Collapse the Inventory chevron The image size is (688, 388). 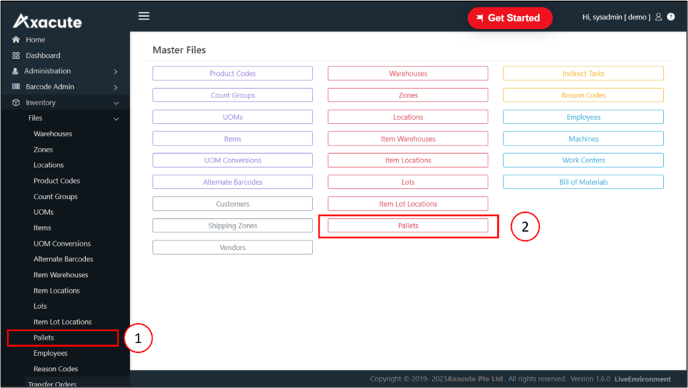(x=116, y=103)
